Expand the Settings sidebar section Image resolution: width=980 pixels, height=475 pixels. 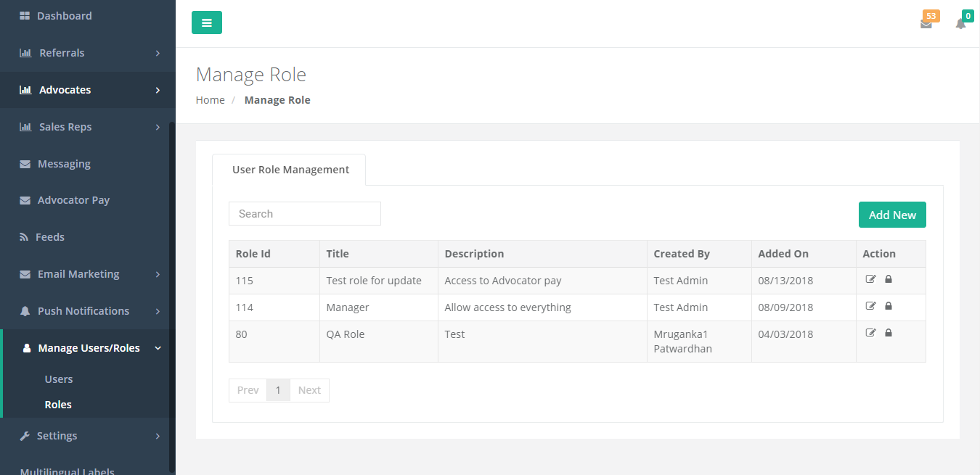[x=57, y=435]
